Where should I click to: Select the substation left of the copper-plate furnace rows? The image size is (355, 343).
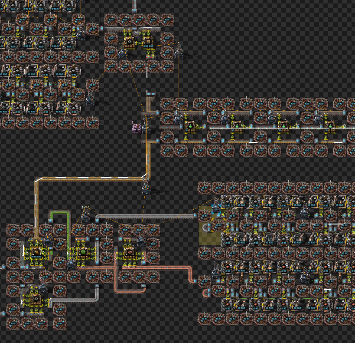(216, 271)
